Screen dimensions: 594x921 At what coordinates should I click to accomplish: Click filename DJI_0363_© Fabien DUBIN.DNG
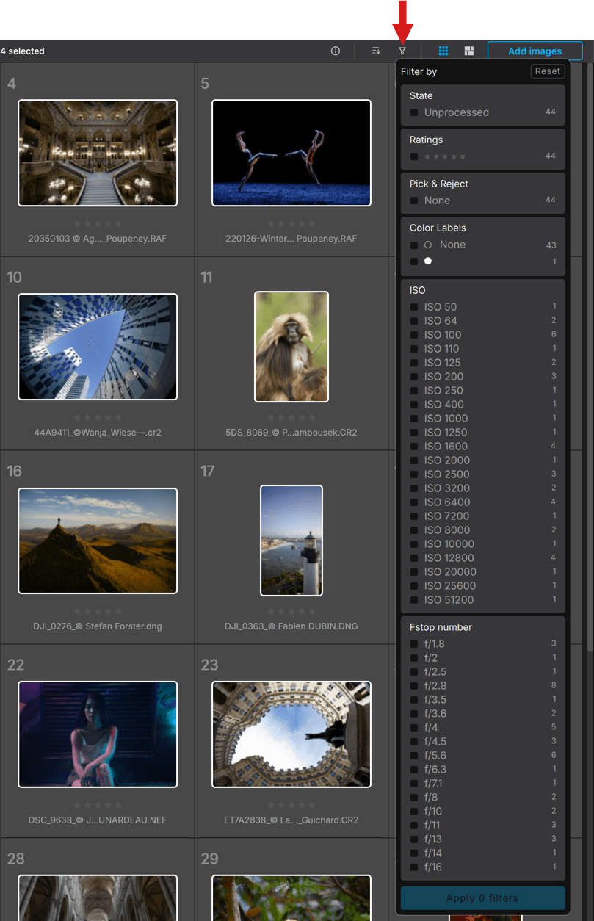pos(291,626)
